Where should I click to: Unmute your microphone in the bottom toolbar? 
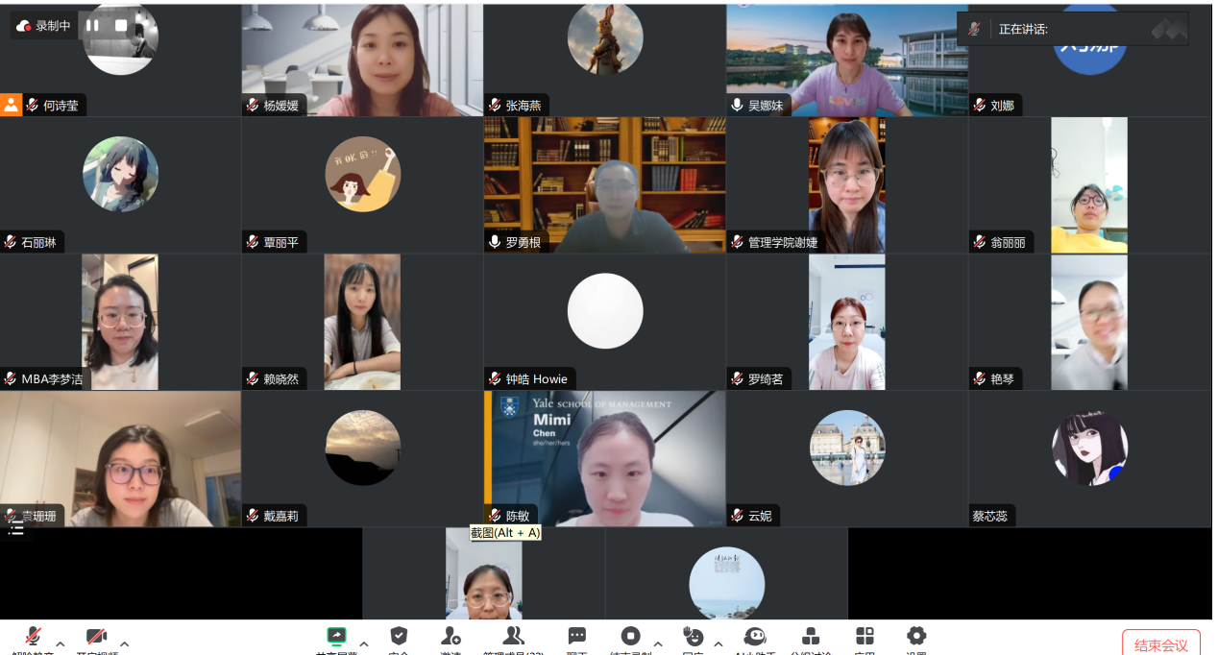coord(33,636)
